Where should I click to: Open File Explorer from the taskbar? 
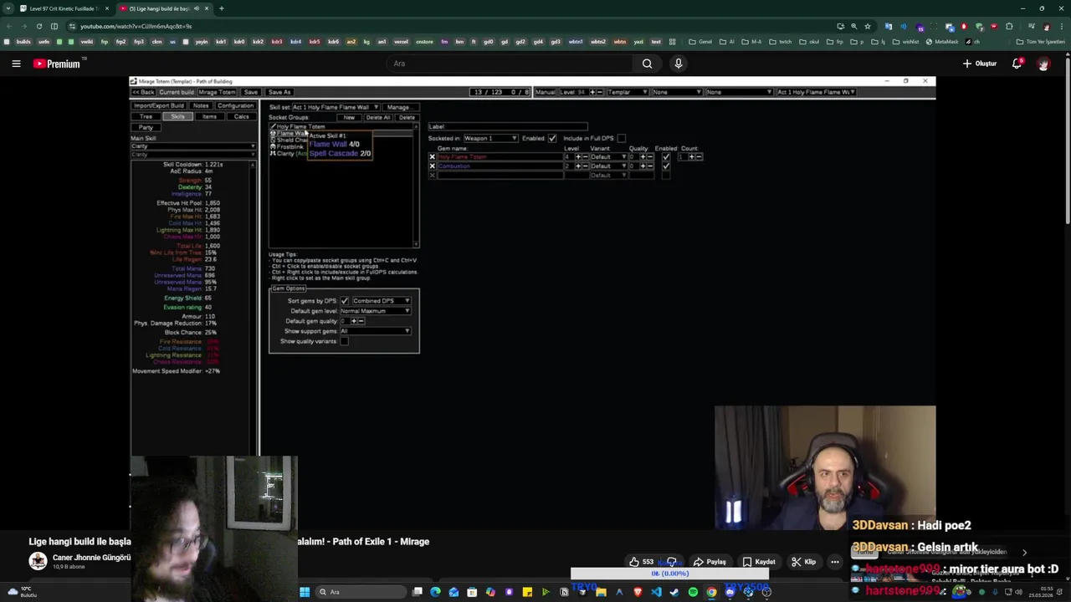coord(601,592)
